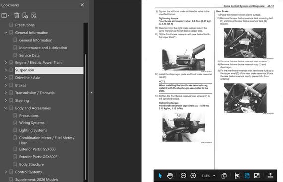
Task: Zoom out with the minus button
Action: (183, 176)
